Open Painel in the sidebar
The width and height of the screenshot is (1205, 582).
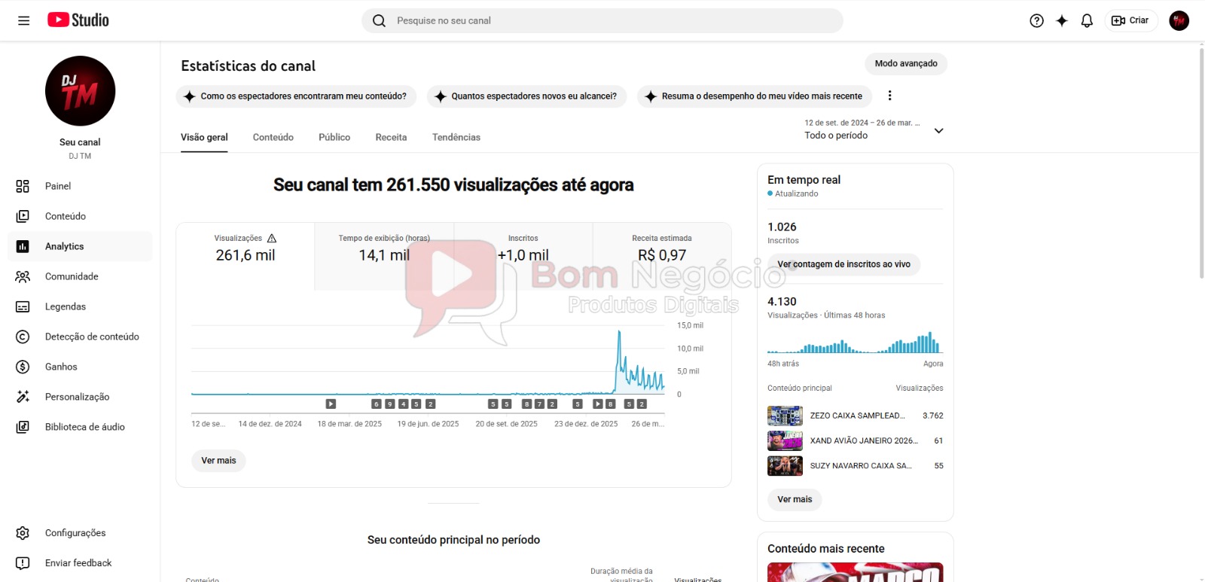(x=80, y=186)
